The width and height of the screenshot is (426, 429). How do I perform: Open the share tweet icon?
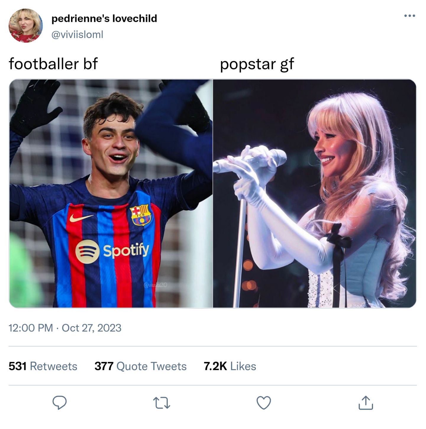point(366,403)
